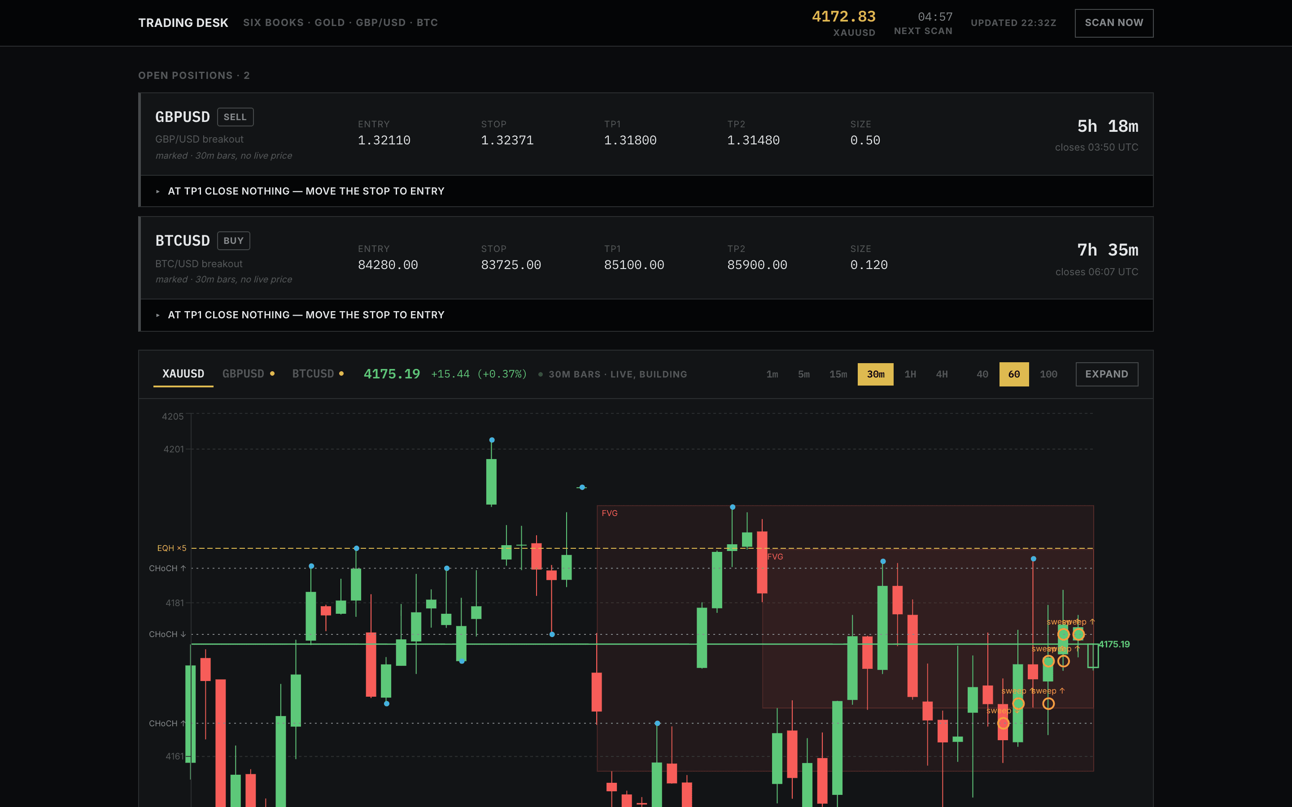Expand the BTCUSD TP1 instruction row
Viewport: 1292px width, 807px height.
tap(646, 315)
